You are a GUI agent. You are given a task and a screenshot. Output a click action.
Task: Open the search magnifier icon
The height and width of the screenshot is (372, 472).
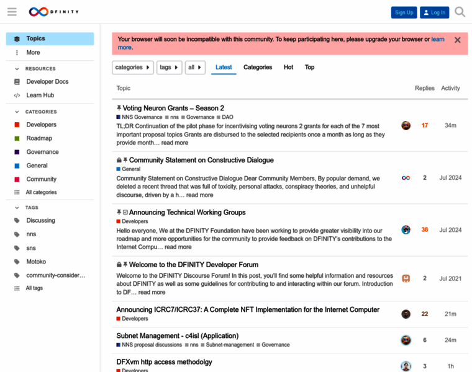point(460,12)
